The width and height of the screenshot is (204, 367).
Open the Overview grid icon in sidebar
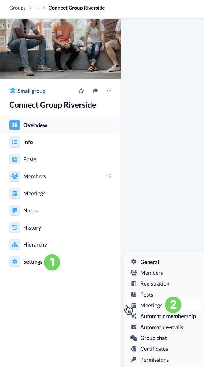click(x=15, y=125)
